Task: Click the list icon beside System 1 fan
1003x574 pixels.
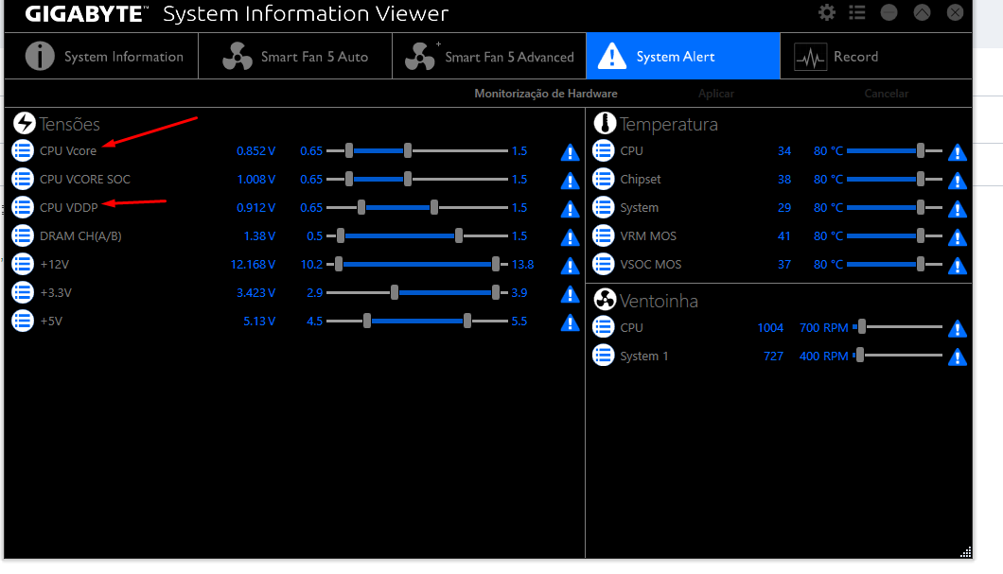Action: pos(603,356)
